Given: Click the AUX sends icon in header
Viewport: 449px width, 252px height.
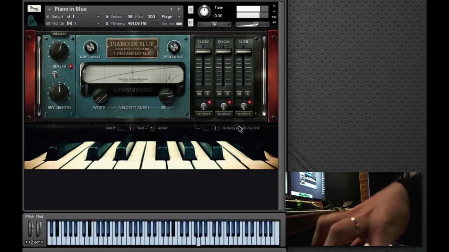Looking at the screenshot, I should [274, 17].
